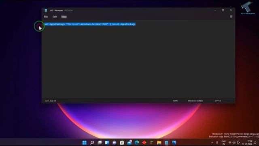Open the green box app on taskbar
The image size is (259, 146).
tap(152, 142)
